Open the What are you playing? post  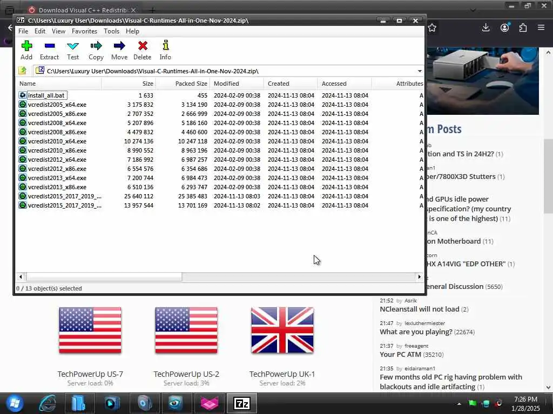tap(416, 332)
